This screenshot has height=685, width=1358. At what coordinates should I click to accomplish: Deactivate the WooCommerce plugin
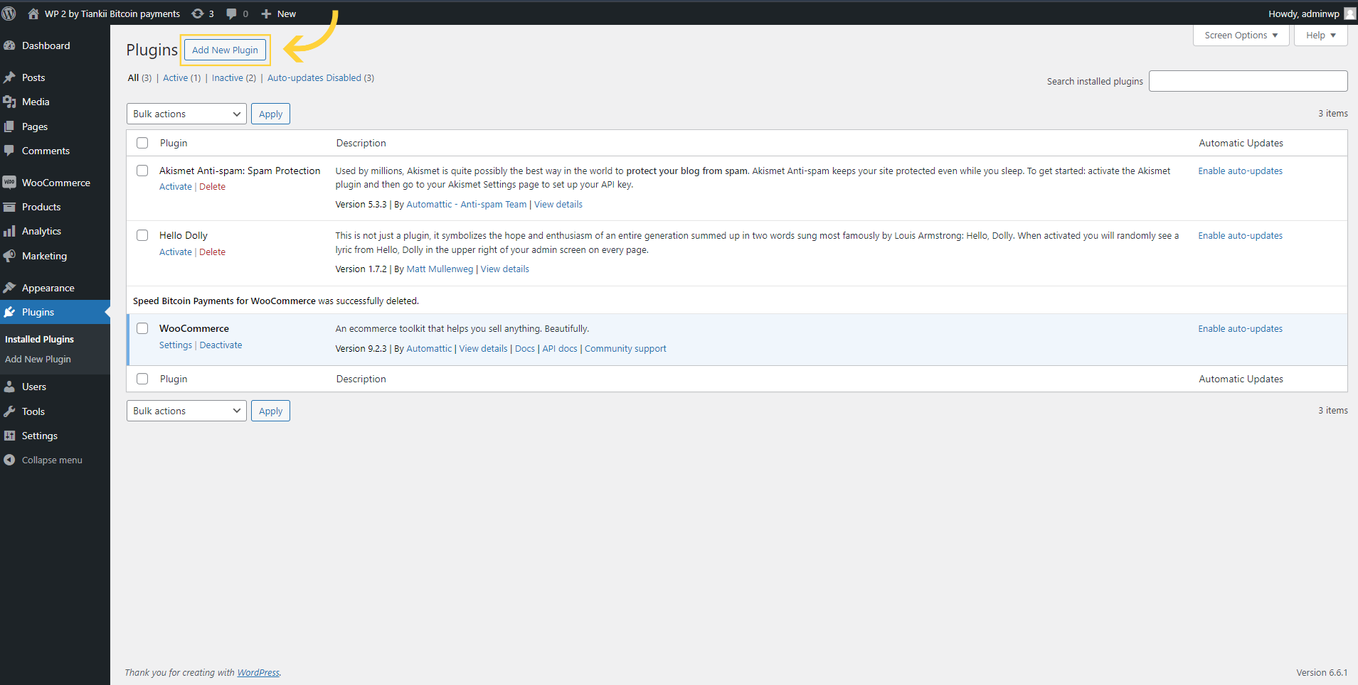click(221, 345)
